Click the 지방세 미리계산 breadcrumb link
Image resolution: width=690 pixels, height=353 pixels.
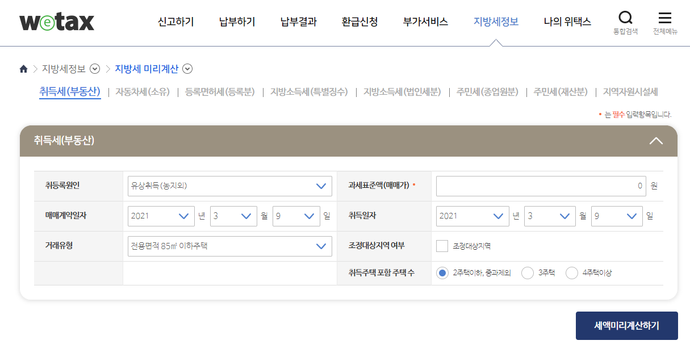[147, 69]
